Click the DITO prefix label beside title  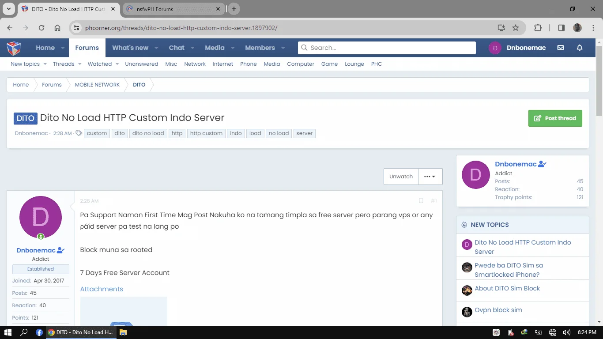point(26,118)
